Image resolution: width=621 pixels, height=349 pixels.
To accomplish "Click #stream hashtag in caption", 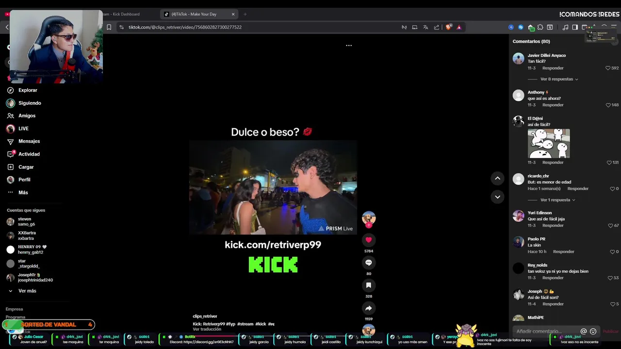I will (x=245, y=324).
